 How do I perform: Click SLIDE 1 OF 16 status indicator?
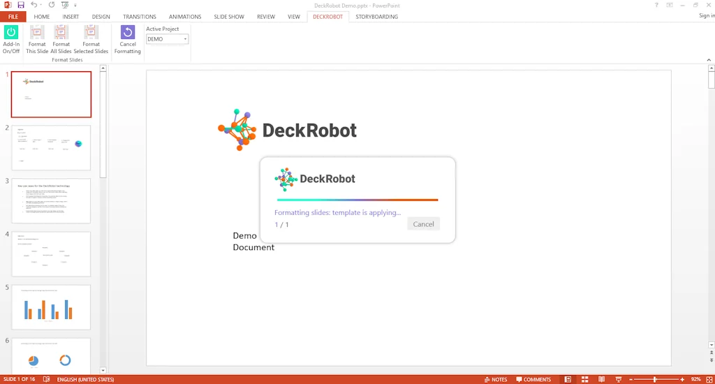coord(19,379)
